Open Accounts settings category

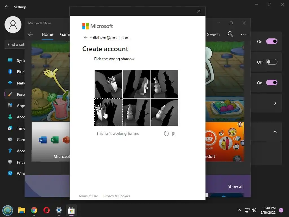coord(15,117)
